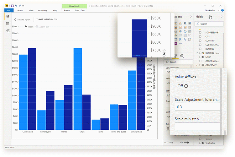
Task: Expand the DEALSIZE Hierarchy tree chevron
Action: [197, 53]
